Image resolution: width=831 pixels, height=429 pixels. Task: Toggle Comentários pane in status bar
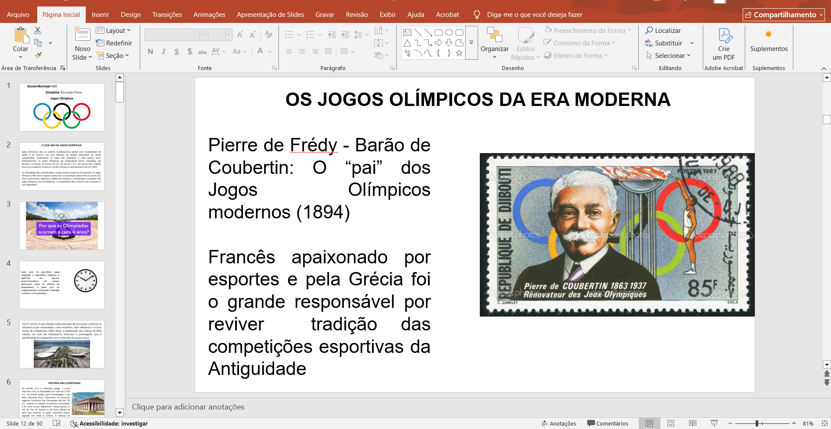coord(608,423)
